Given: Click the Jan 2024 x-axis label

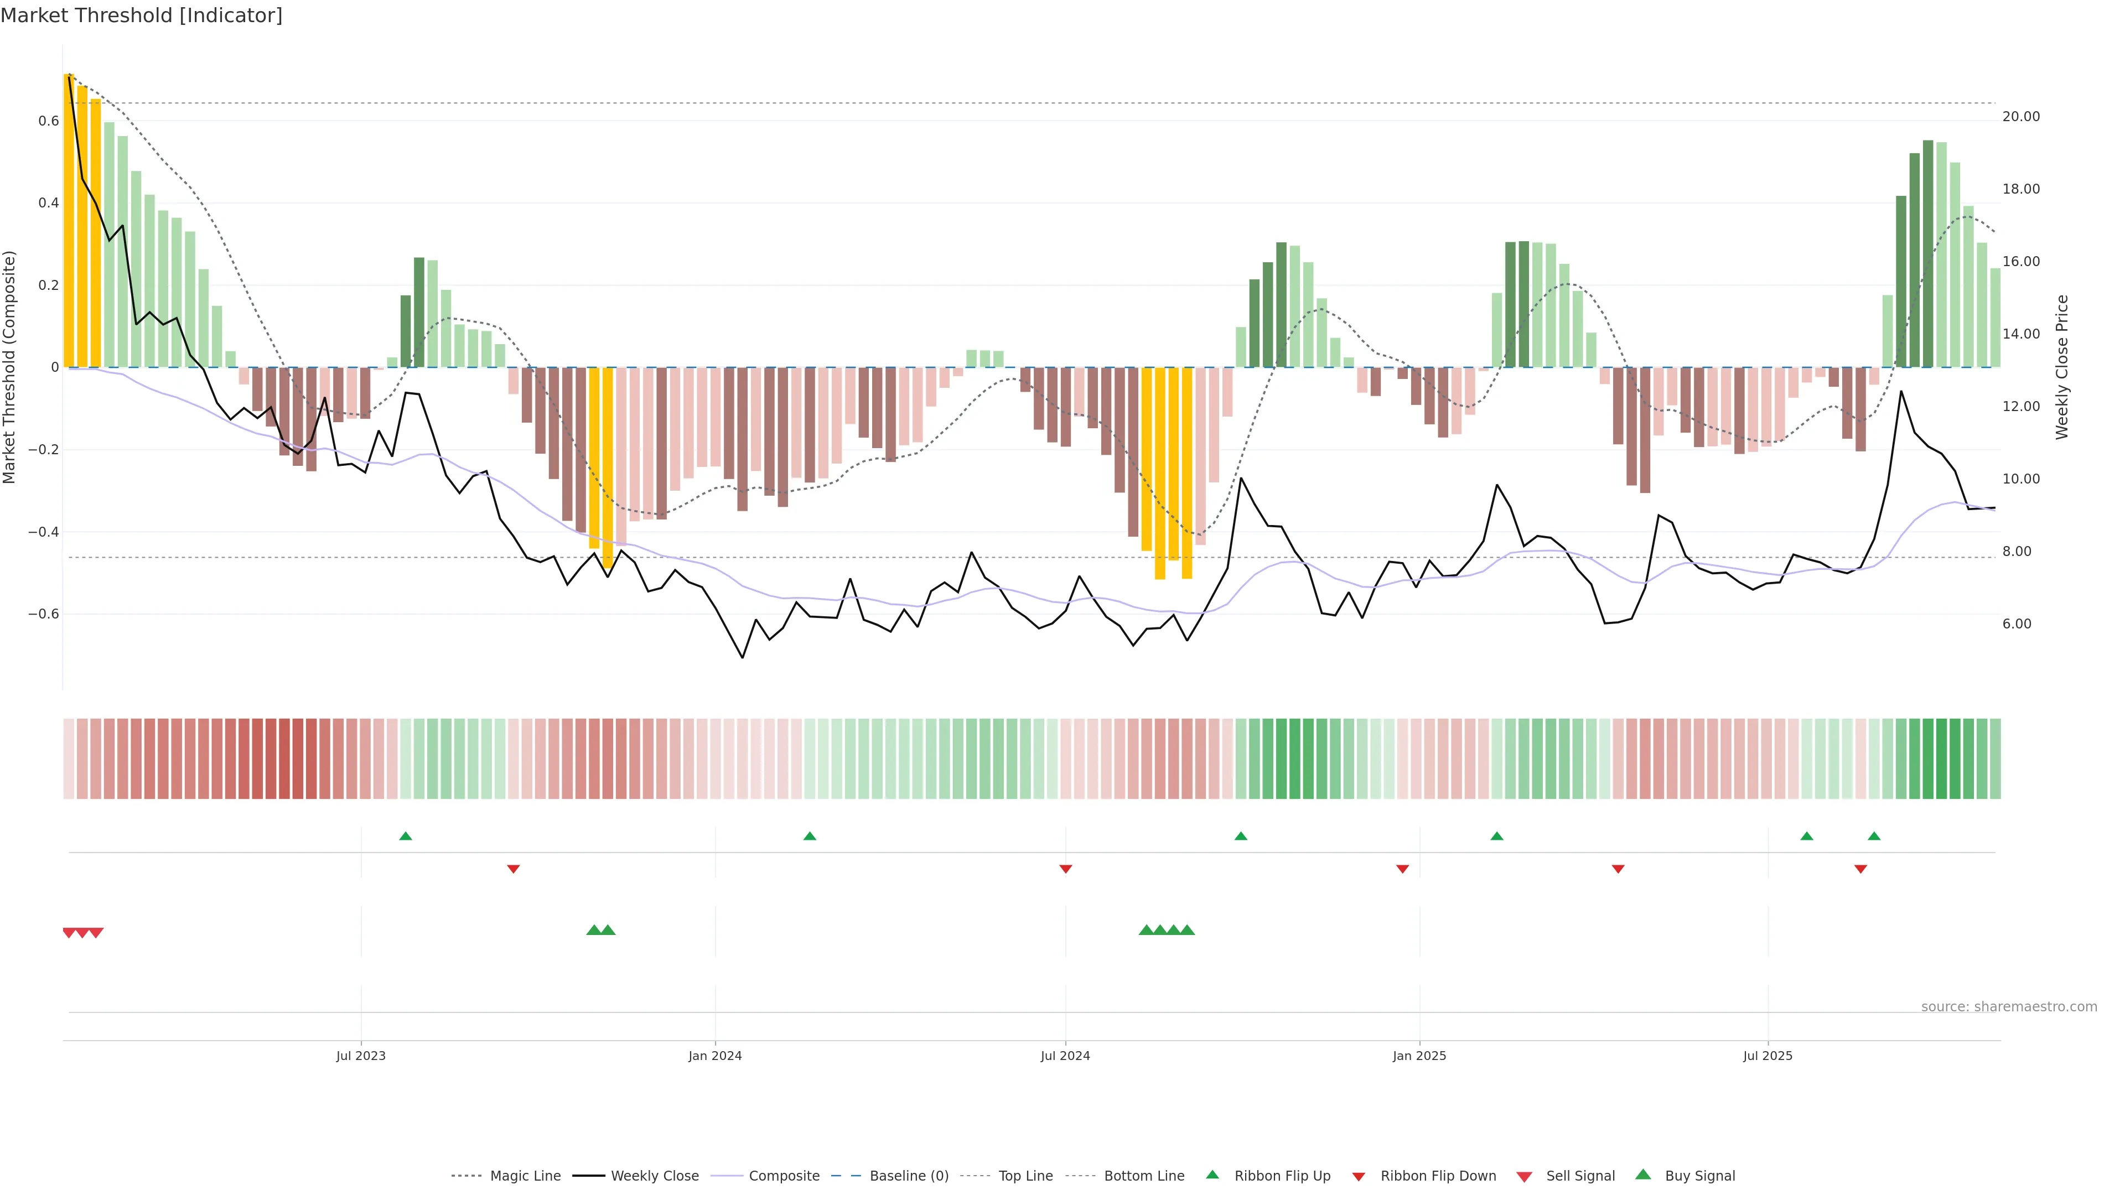Looking at the screenshot, I should [714, 1056].
